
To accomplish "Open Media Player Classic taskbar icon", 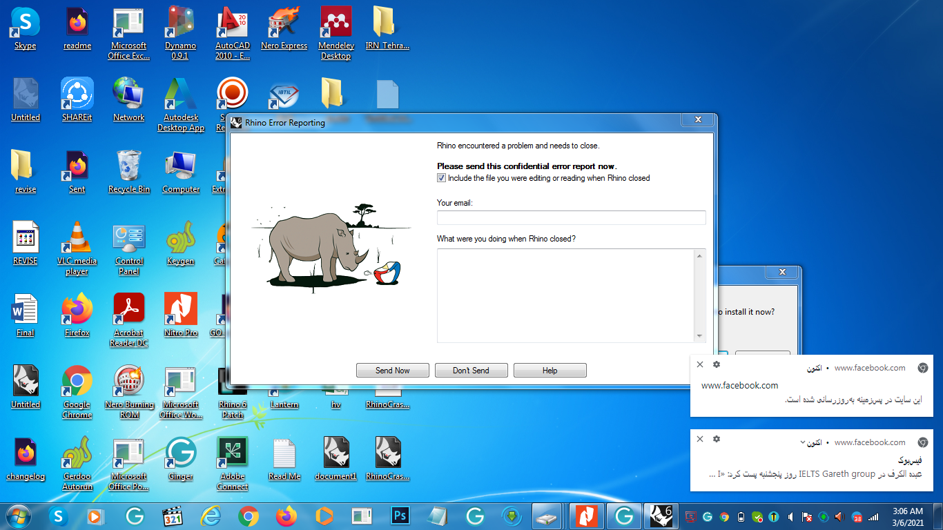I will (x=172, y=516).
